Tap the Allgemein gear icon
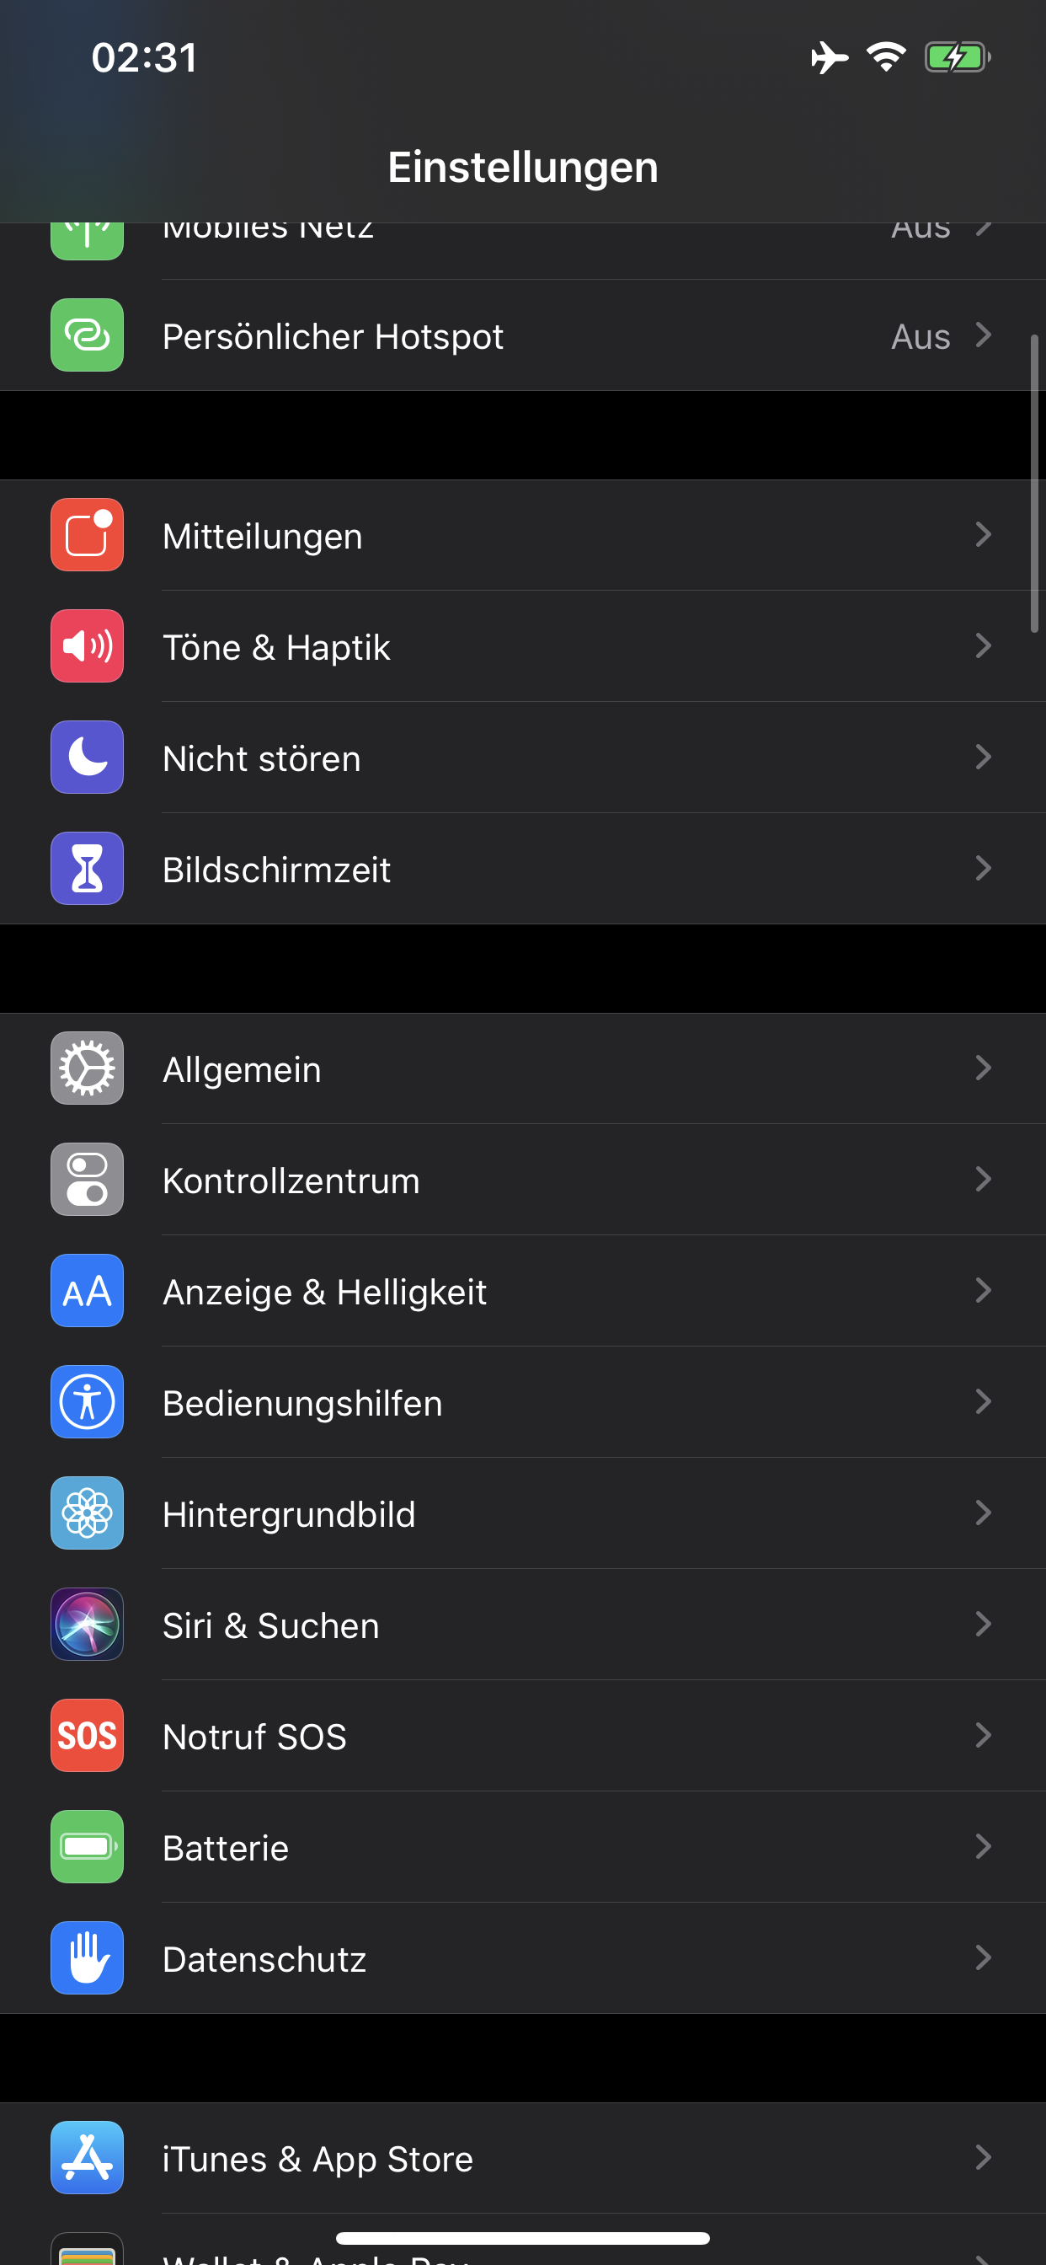 pyautogui.click(x=87, y=1068)
